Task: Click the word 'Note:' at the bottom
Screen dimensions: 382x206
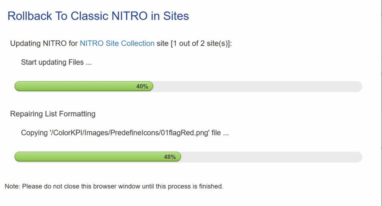Action: tap(13, 186)
